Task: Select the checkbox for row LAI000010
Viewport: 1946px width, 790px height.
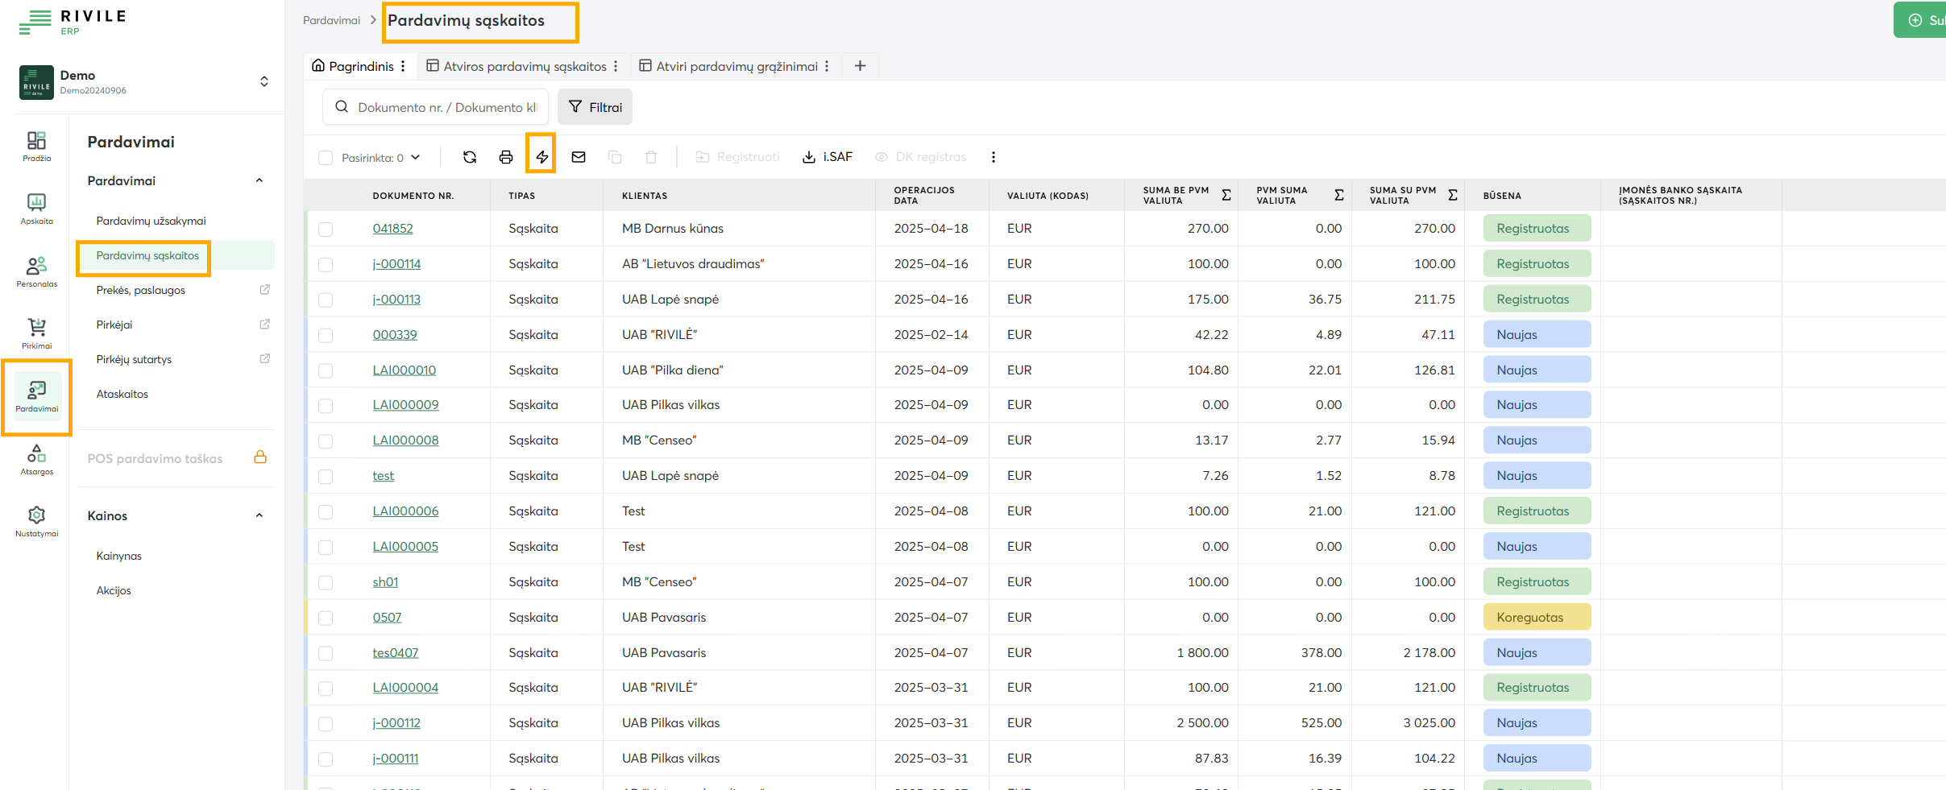Action: tap(326, 370)
